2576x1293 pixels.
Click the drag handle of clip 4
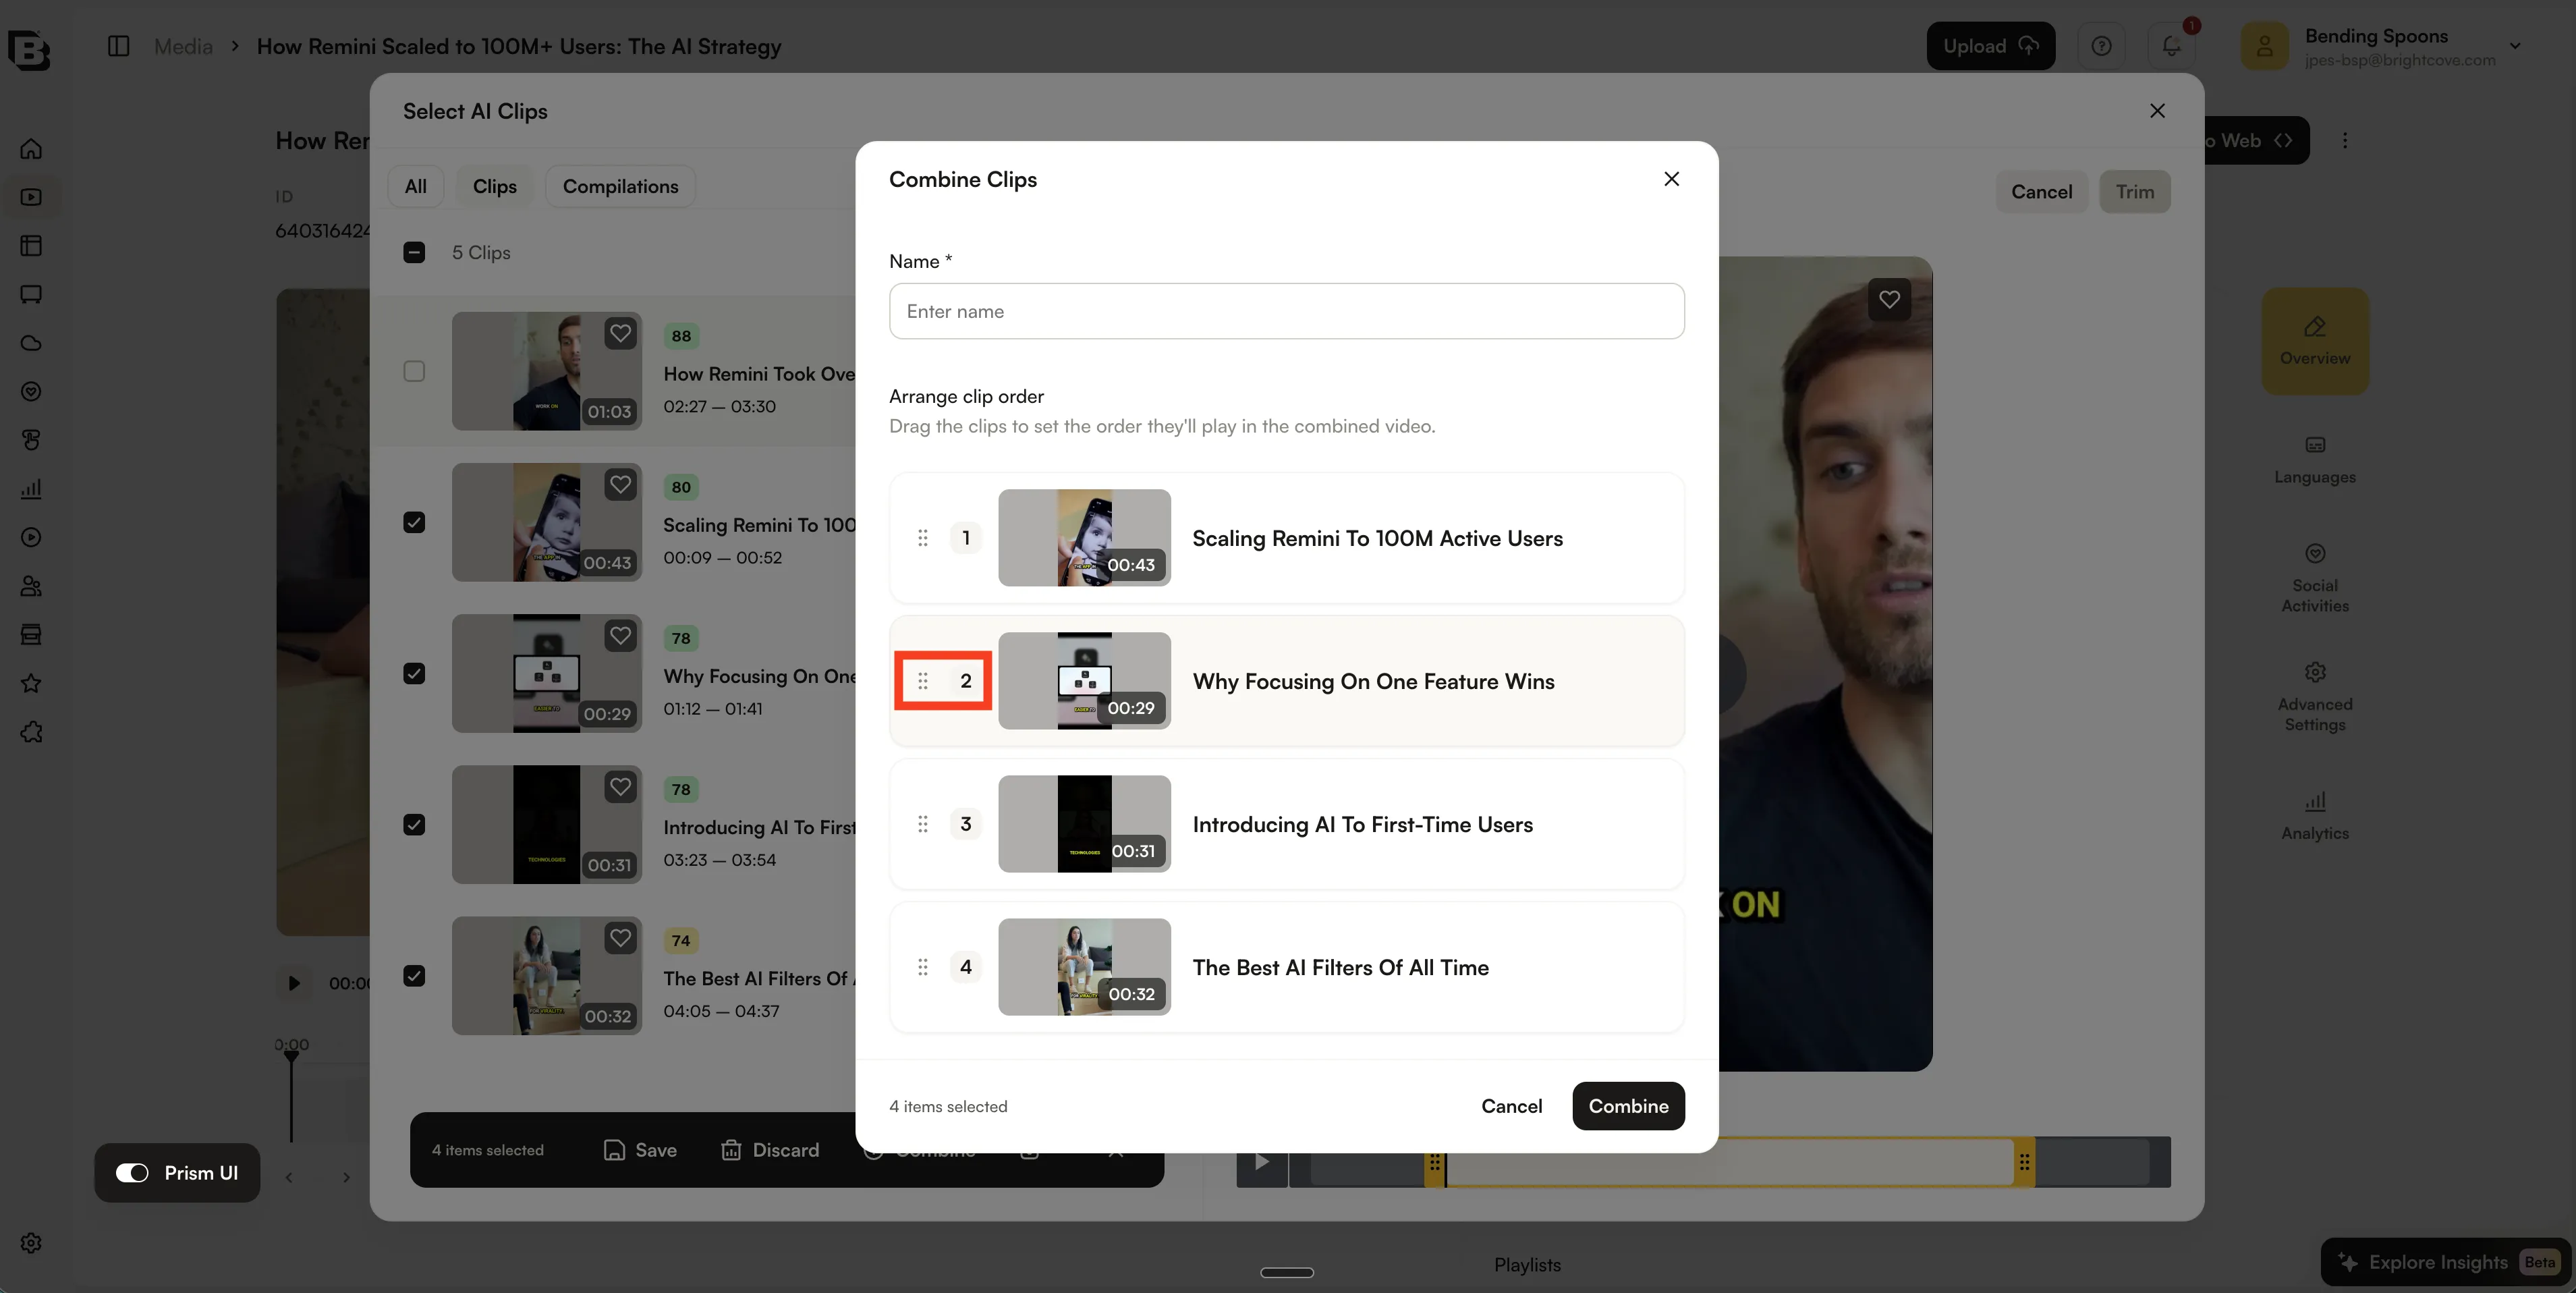click(923, 967)
